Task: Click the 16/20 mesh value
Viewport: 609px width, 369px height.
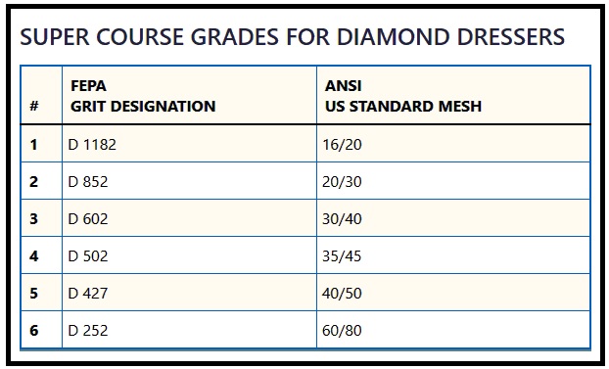Action: pyautogui.click(x=342, y=145)
